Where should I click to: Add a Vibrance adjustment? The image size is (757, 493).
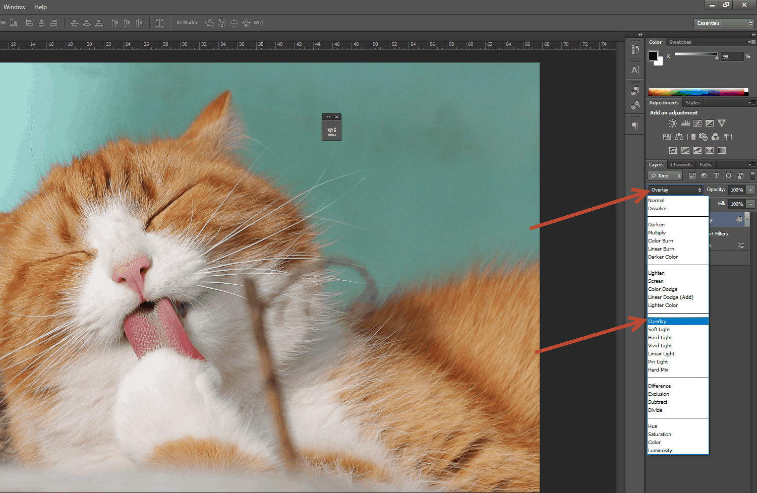coord(722,123)
